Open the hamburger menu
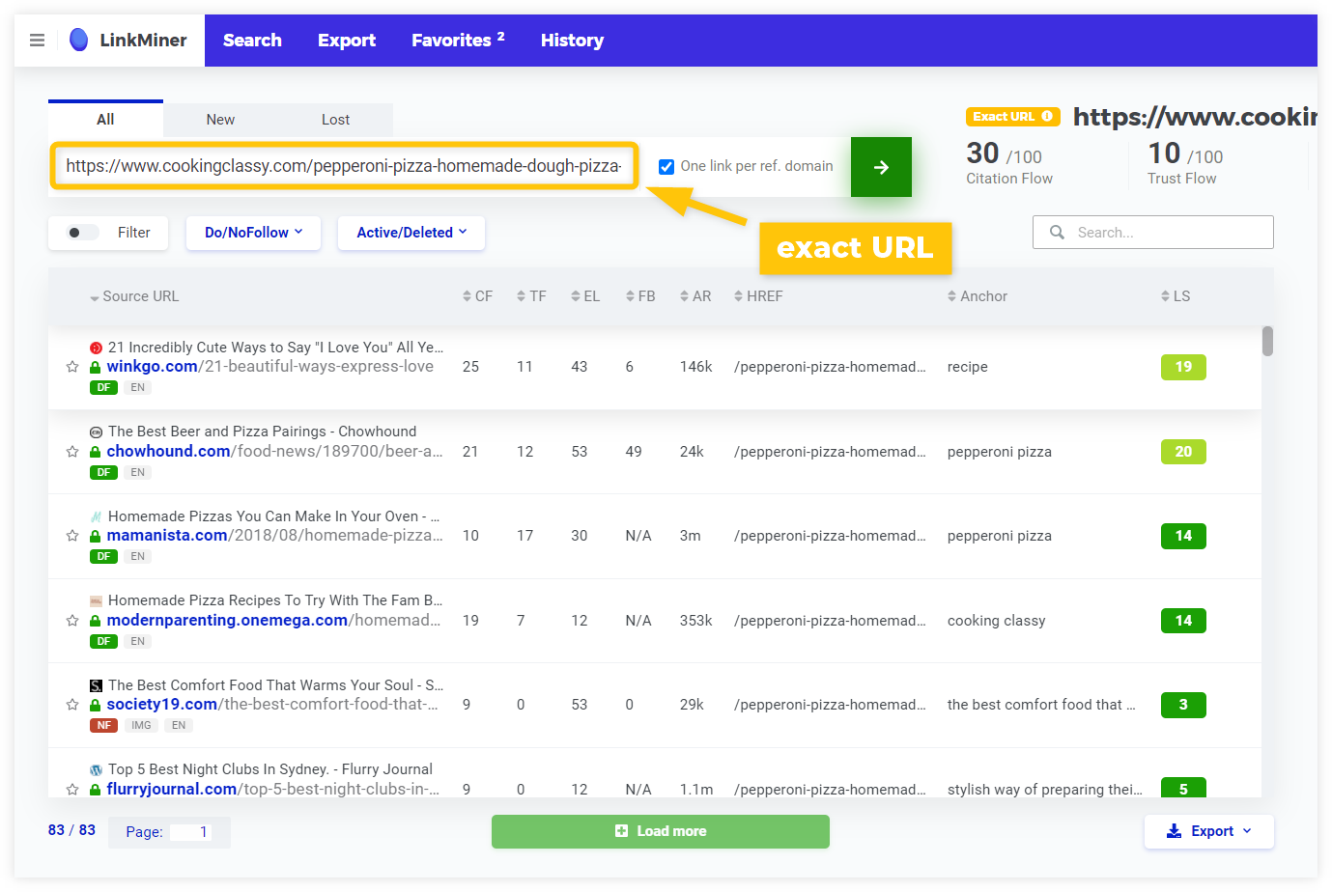The height and width of the screenshot is (892, 1332). [x=37, y=40]
